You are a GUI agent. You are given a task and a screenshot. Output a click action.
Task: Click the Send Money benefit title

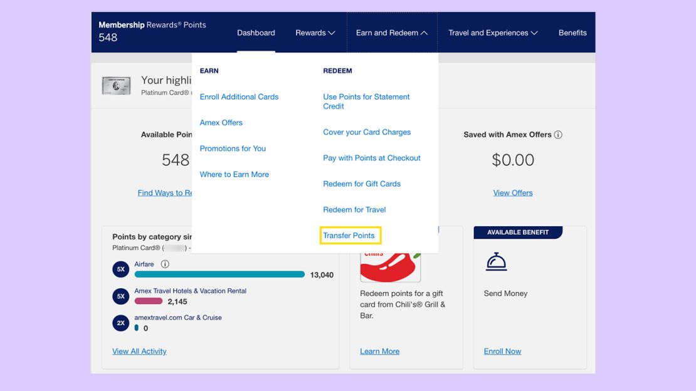(505, 293)
